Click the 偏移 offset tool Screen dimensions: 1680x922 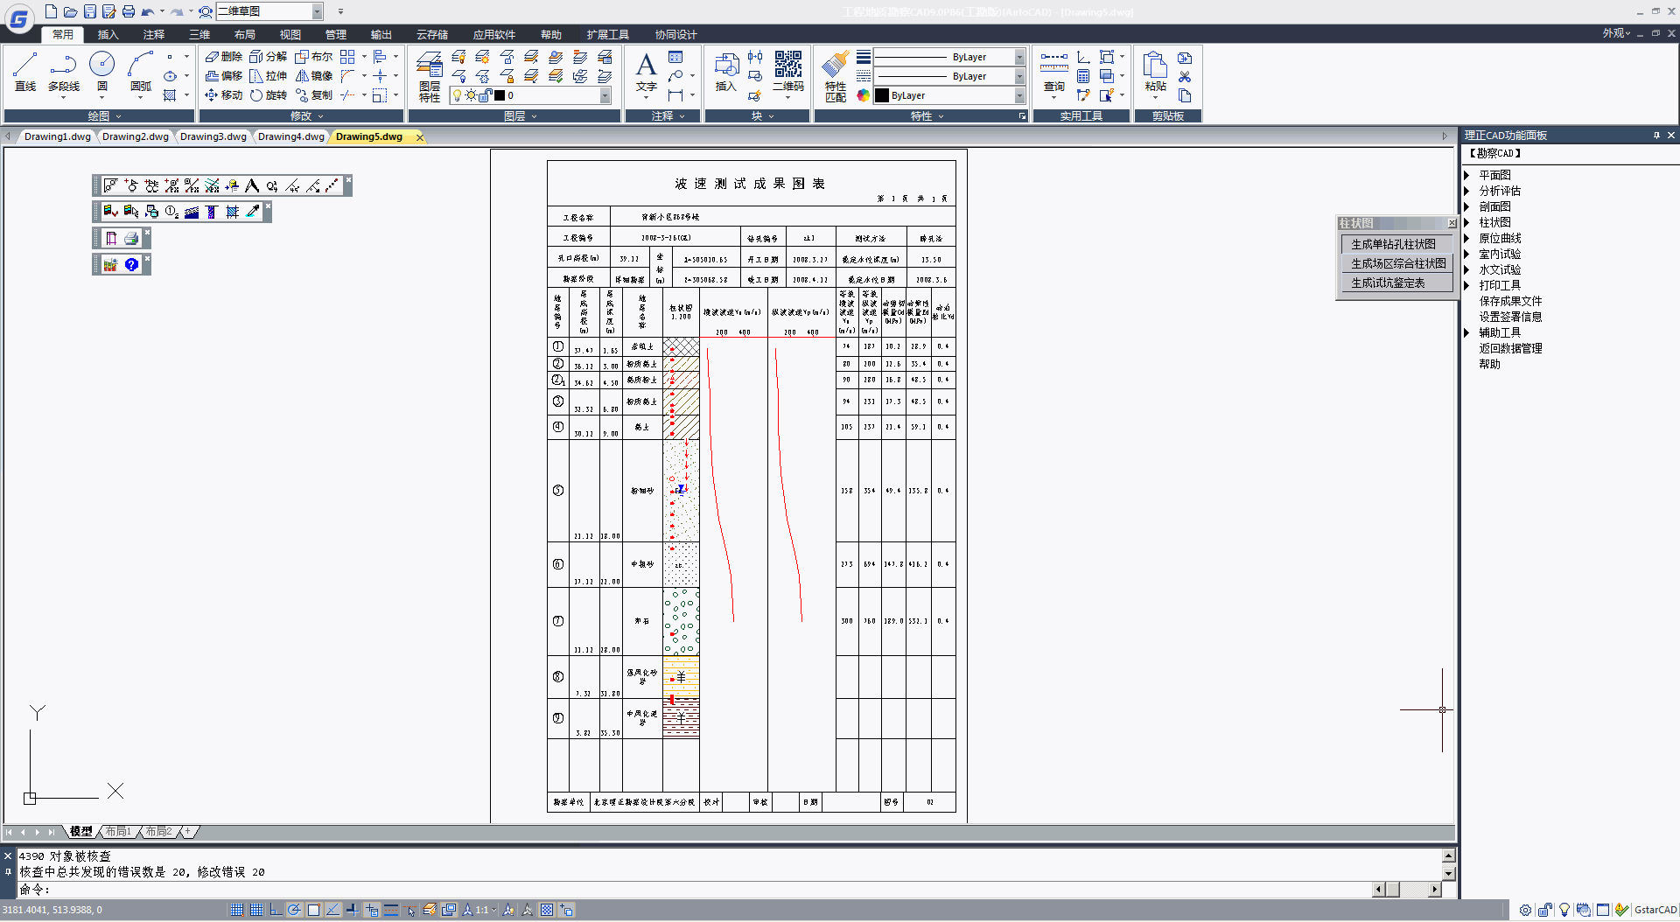(x=224, y=76)
